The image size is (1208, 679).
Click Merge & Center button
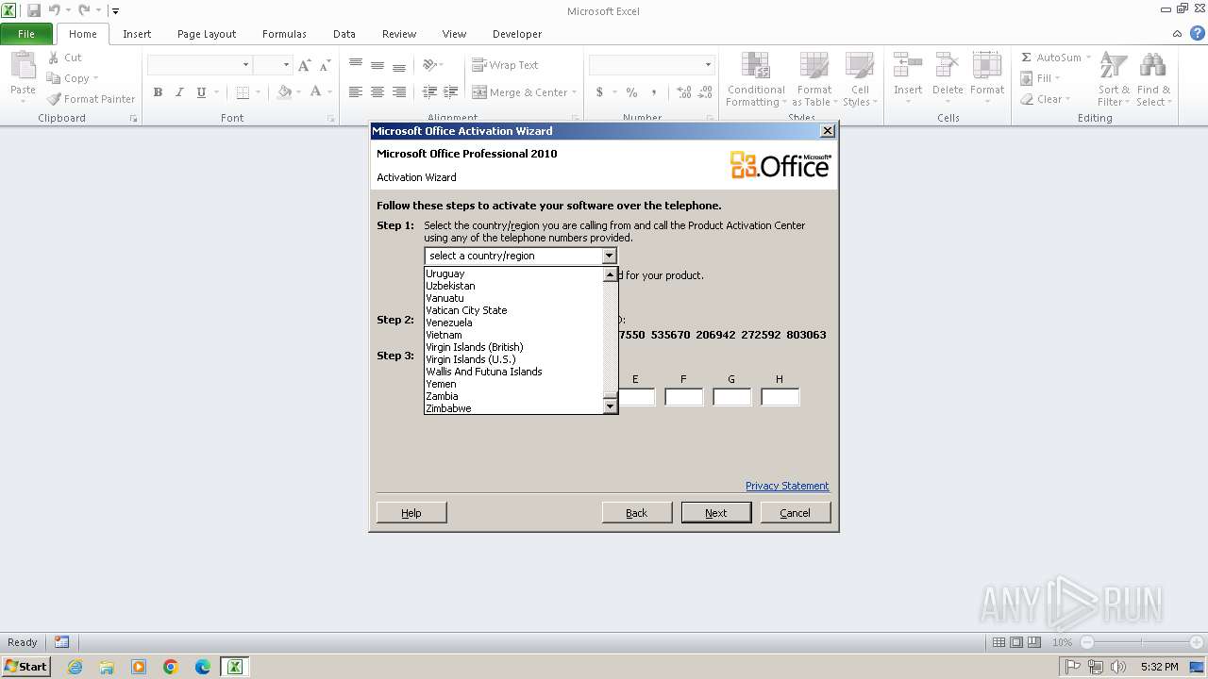(x=521, y=92)
